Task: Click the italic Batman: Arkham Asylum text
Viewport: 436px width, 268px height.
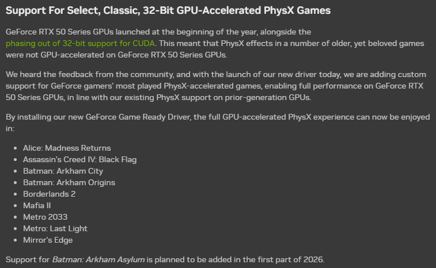Action: click(x=98, y=260)
